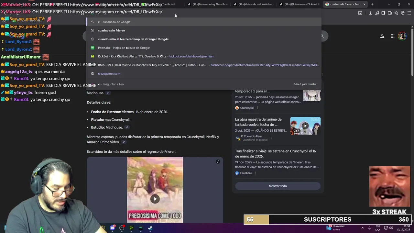The image size is (414, 233).
Task: Open the Google apps grid icon
Action: pyautogui.click(x=392, y=36)
